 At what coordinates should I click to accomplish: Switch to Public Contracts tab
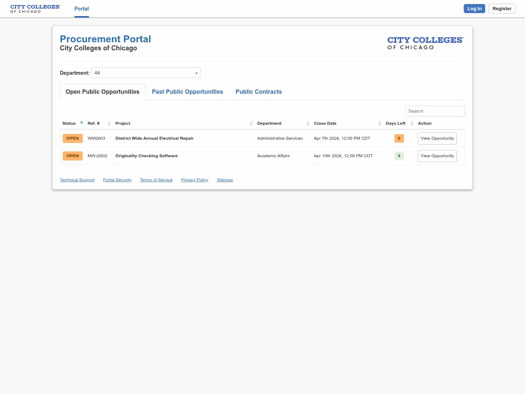(258, 92)
